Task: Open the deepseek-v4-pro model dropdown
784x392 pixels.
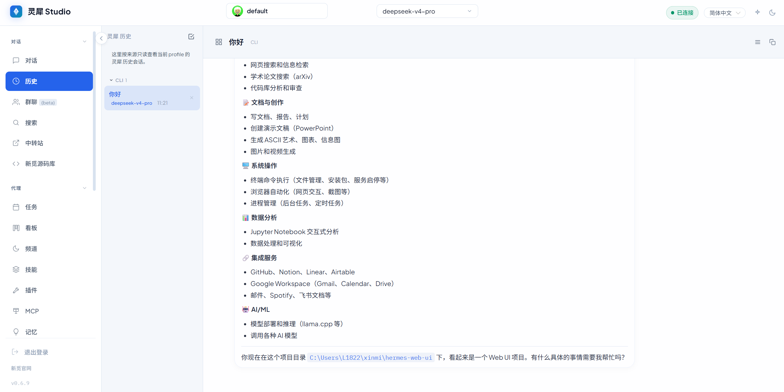Action: tap(427, 11)
